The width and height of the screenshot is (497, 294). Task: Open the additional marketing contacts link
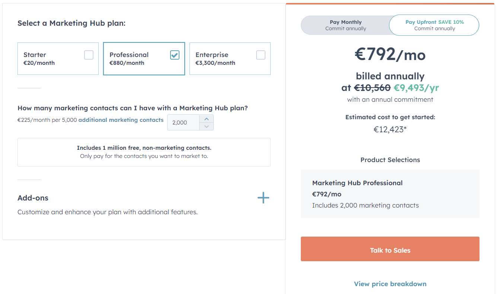[x=121, y=120]
